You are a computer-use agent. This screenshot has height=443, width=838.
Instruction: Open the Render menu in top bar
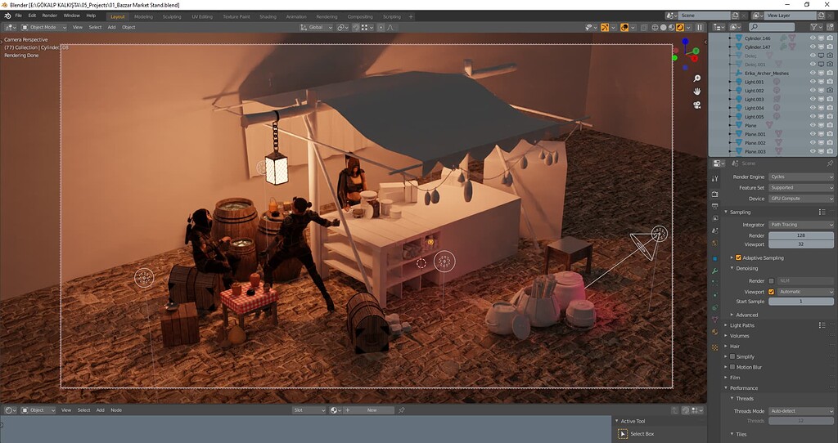tap(49, 16)
